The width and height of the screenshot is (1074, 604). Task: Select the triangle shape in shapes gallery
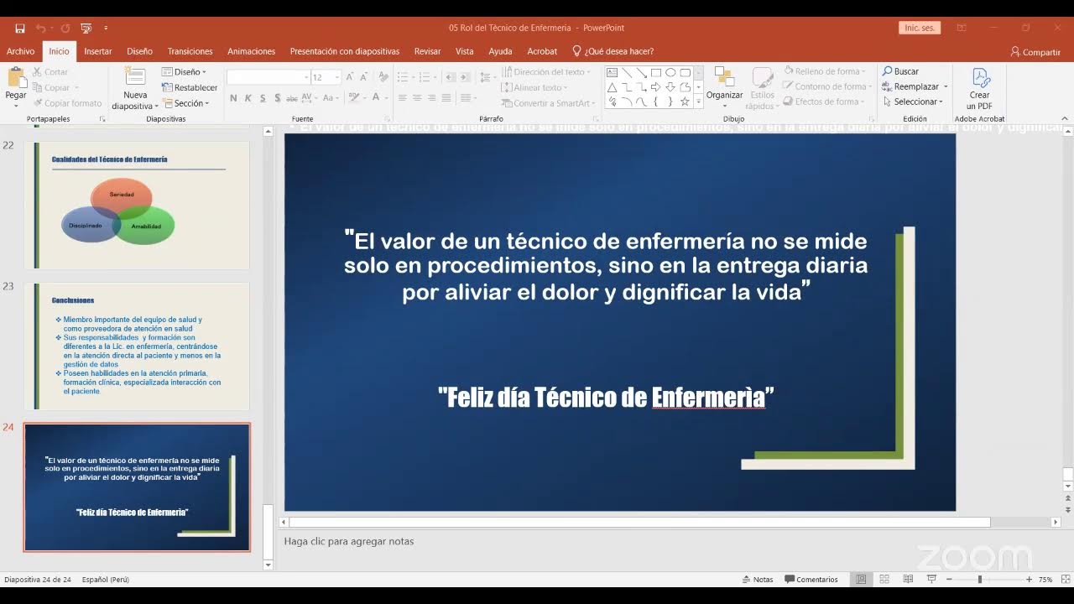612,87
